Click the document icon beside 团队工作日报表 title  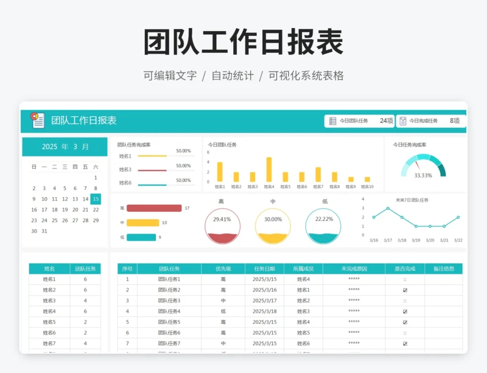pos(38,120)
